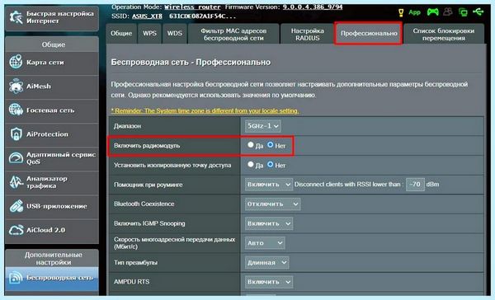Viewport: 495px width, 300px height.
Task: Click the USB-приложение icon
Action: pyautogui.click(x=16, y=206)
